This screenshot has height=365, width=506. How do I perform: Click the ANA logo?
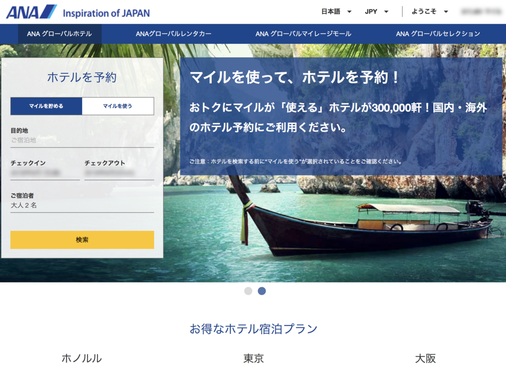[31, 12]
